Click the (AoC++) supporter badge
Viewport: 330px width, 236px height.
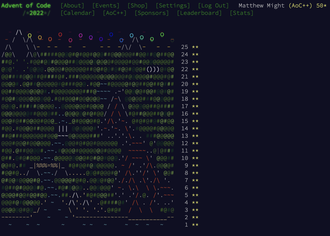(300, 5)
